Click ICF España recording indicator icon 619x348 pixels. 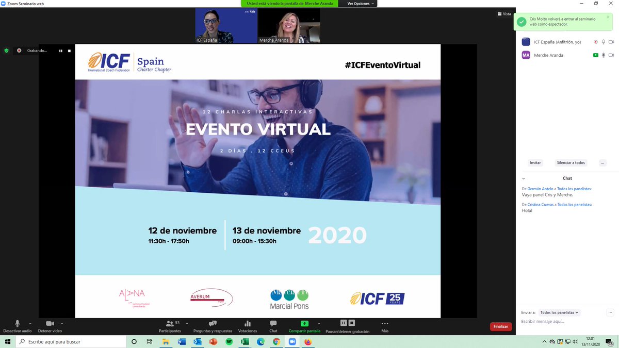pyautogui.click(x=595, y=42)
